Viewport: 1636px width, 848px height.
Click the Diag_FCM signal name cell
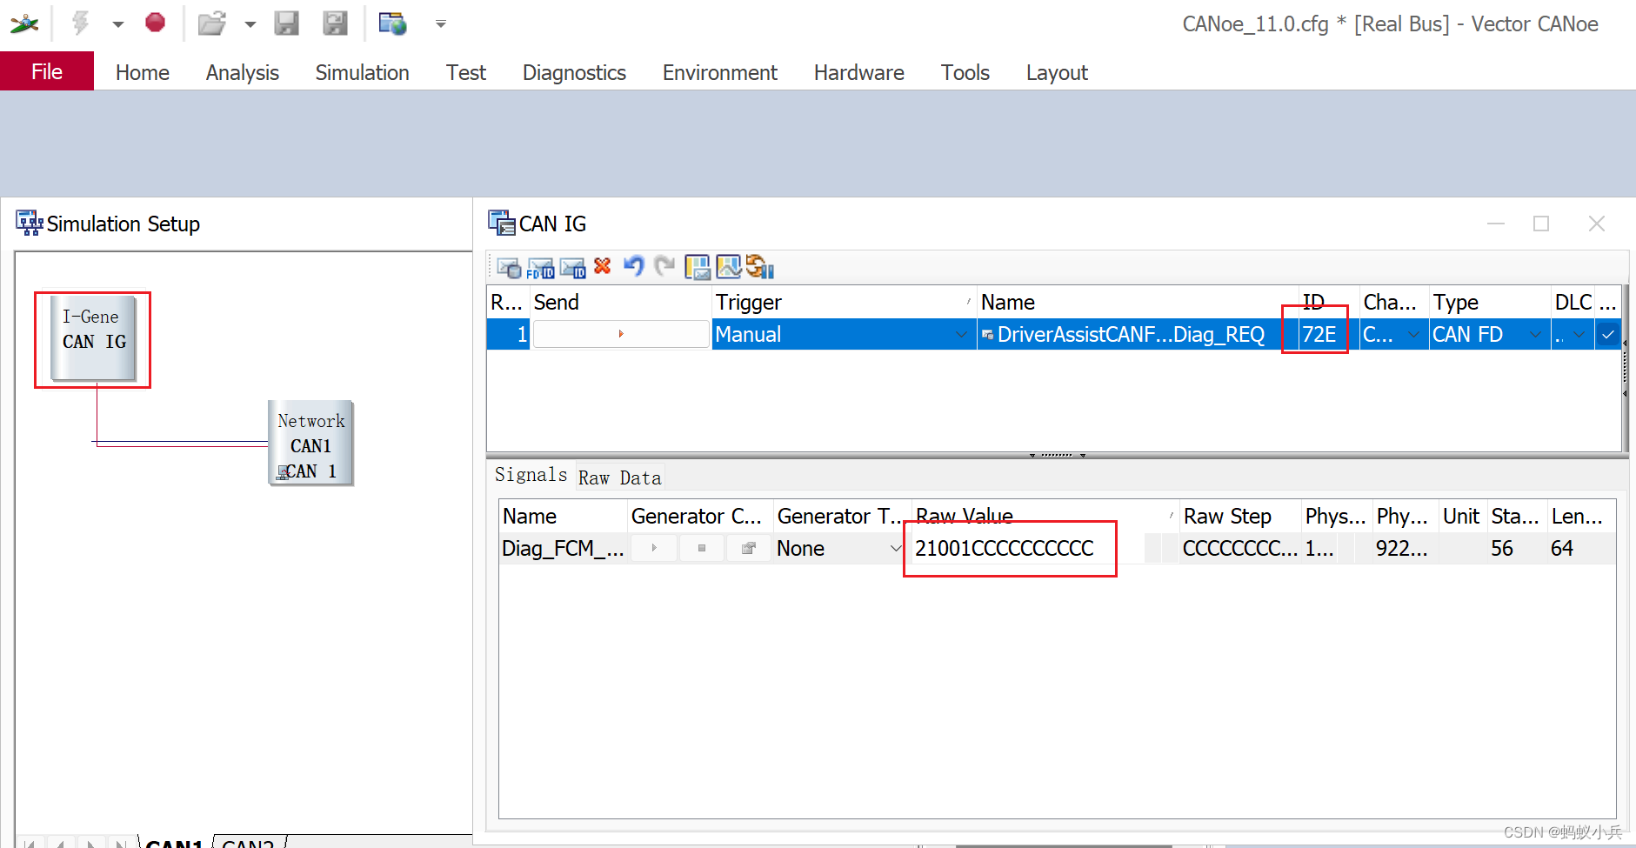(x=563, y=549)
